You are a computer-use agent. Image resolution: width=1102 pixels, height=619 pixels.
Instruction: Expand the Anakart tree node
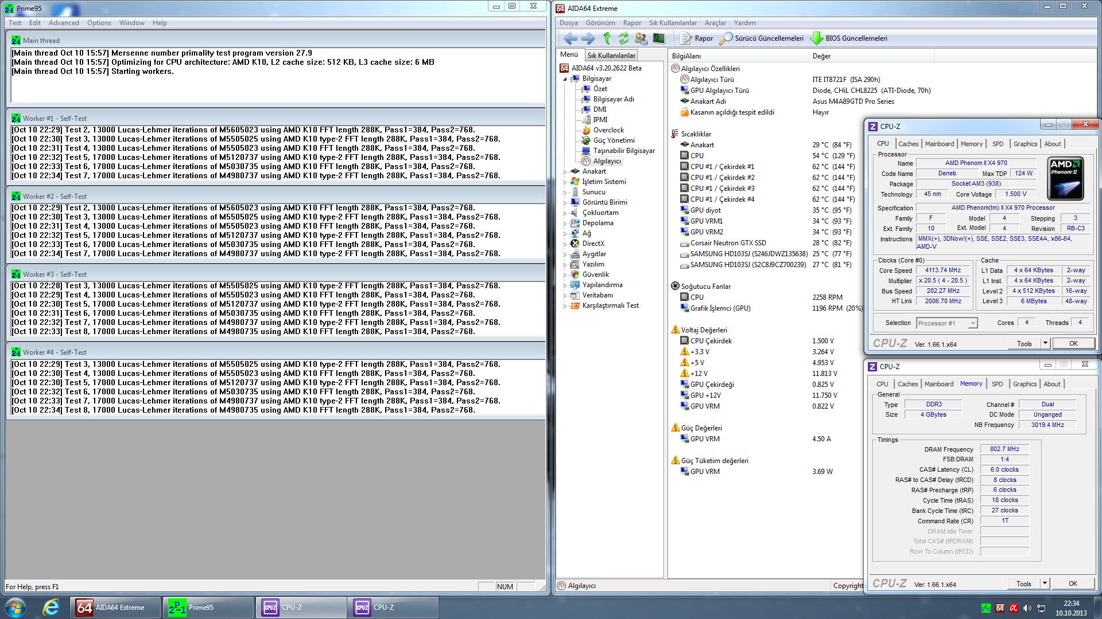pos(565,172)
